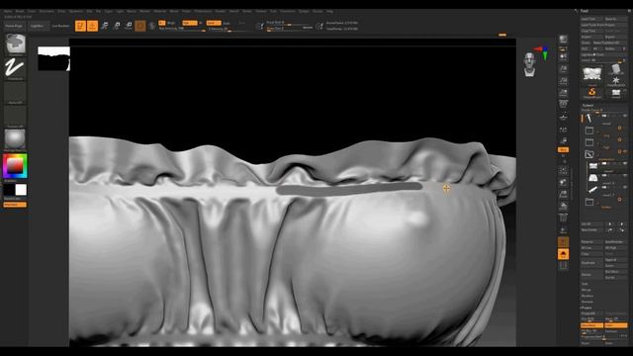The image size is (633, 356).
Task: Click the Zoom document icon on right shelf
Action: click(563, 69)
